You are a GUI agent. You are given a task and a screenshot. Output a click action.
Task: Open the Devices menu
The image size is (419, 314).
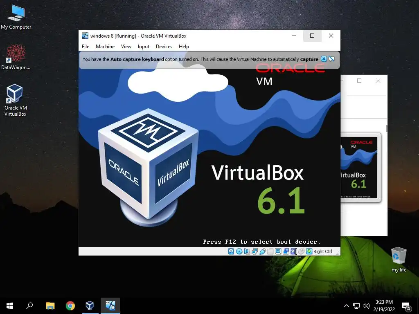[x=164, y=47]
